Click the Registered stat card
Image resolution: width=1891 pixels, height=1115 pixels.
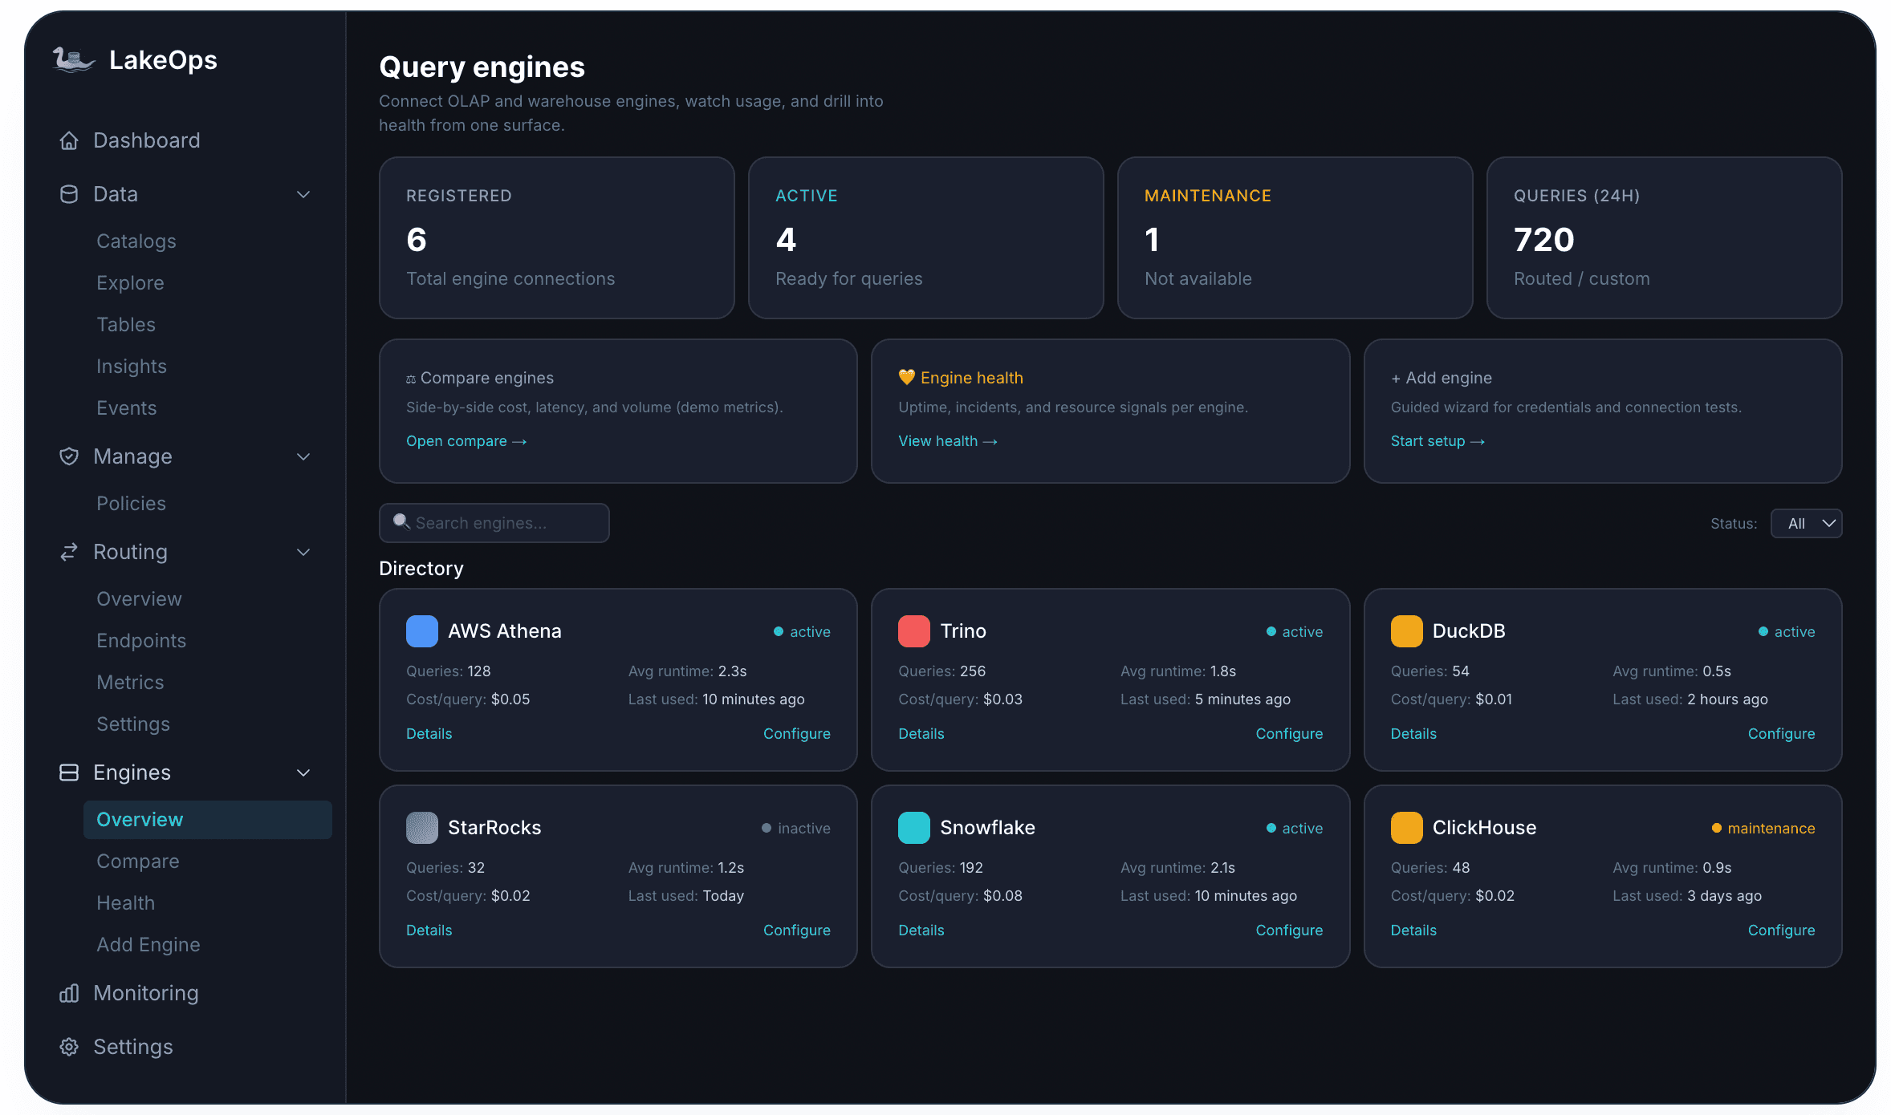coord(557,238)
